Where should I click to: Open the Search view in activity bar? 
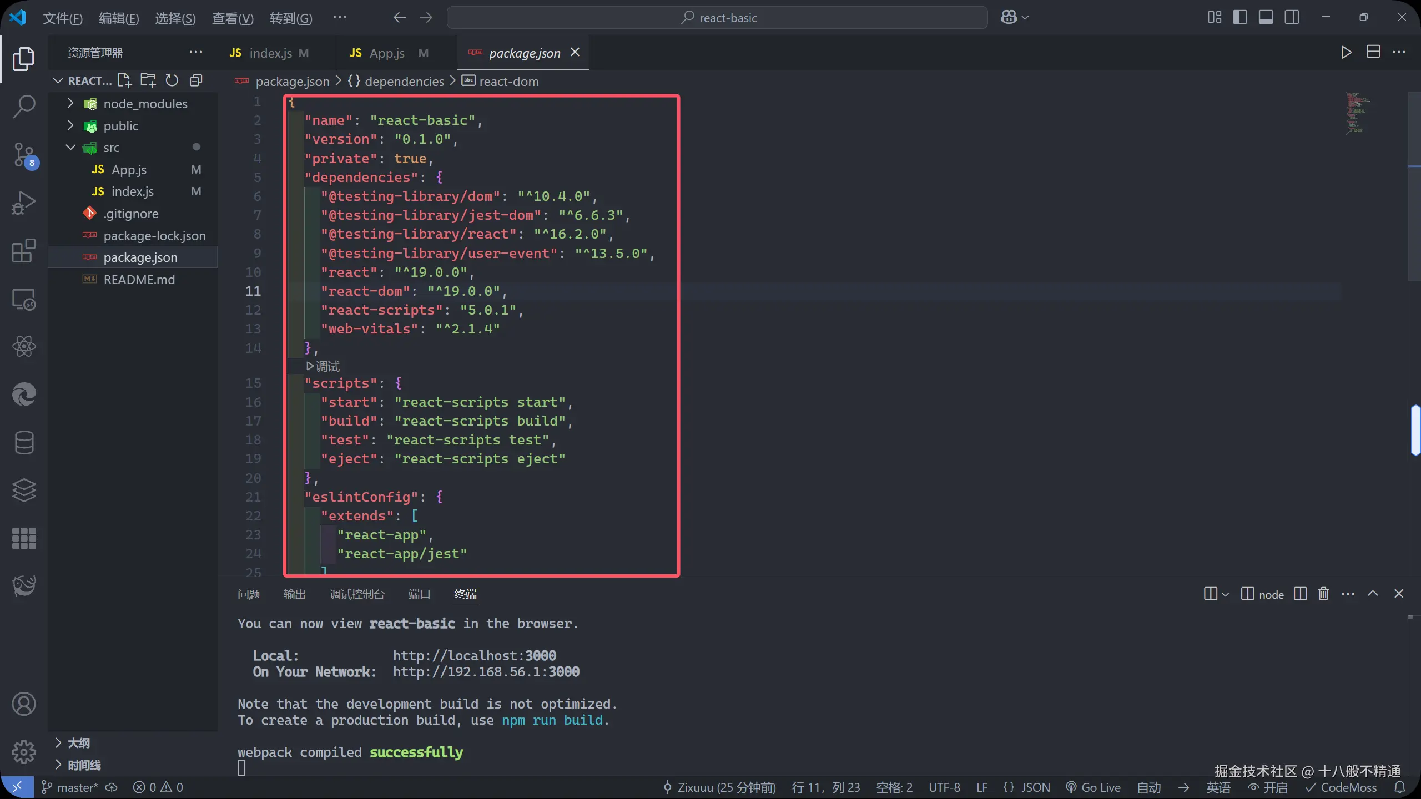click(x=24, y=106)
